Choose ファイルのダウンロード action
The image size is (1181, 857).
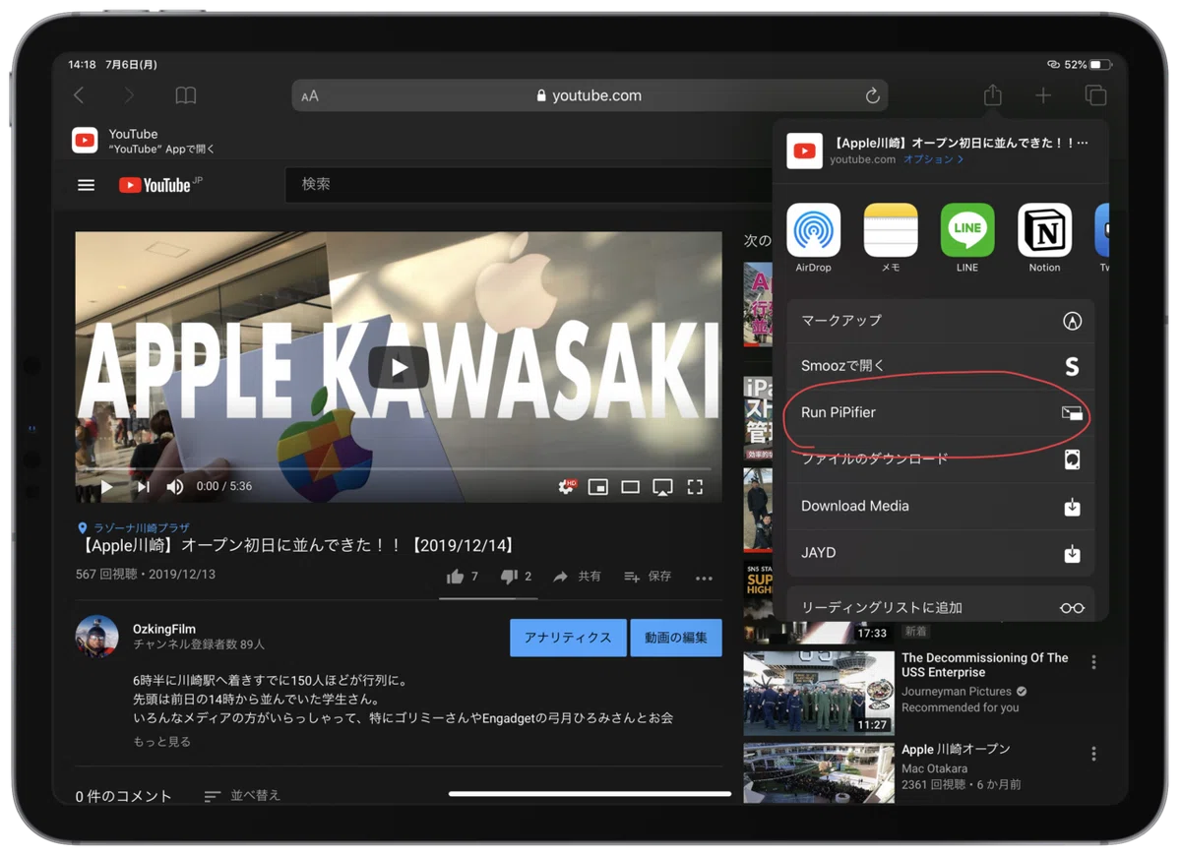pos(941,459)
